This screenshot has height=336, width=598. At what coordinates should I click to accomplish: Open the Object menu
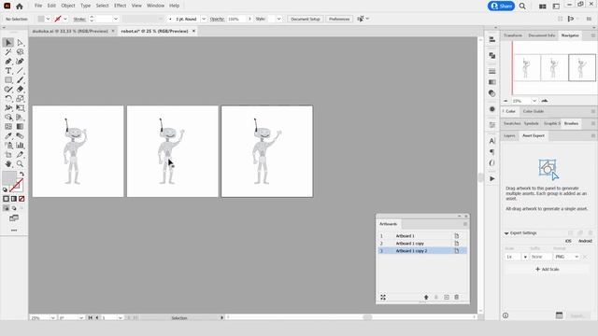(68, 6)
